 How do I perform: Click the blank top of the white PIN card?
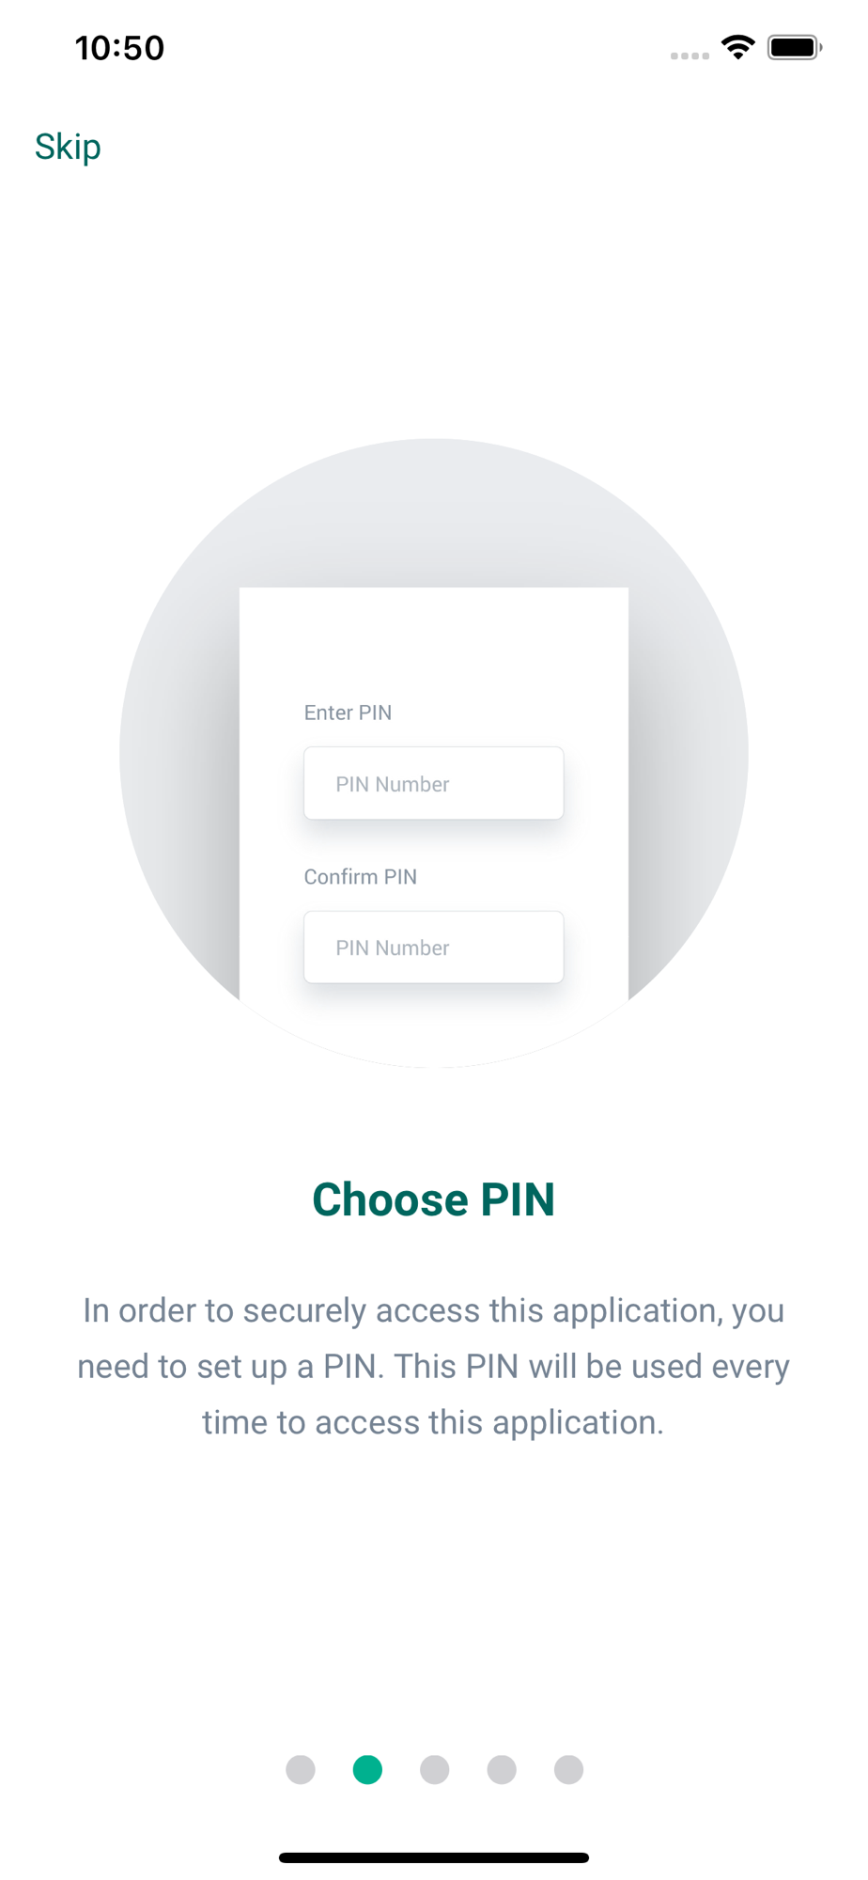click(x=433, y=639)
